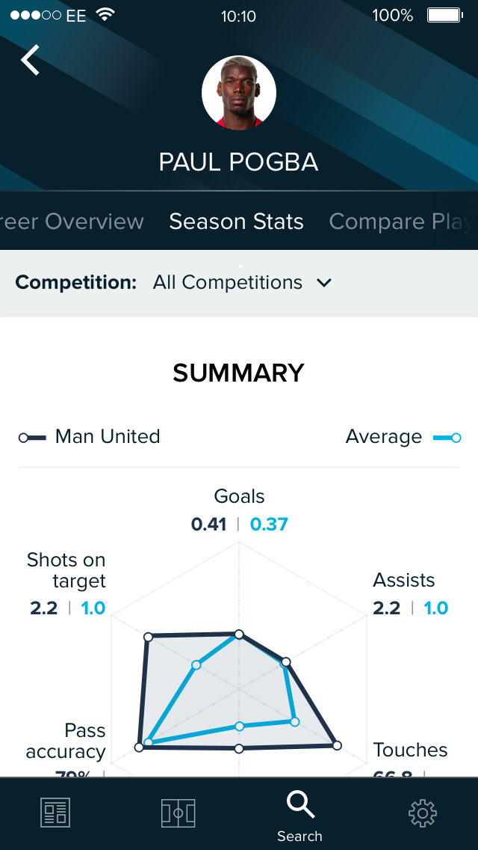Tap the Search magnifier icon
This screenshot has height=850, width=478.
click(x=300, y=805)
